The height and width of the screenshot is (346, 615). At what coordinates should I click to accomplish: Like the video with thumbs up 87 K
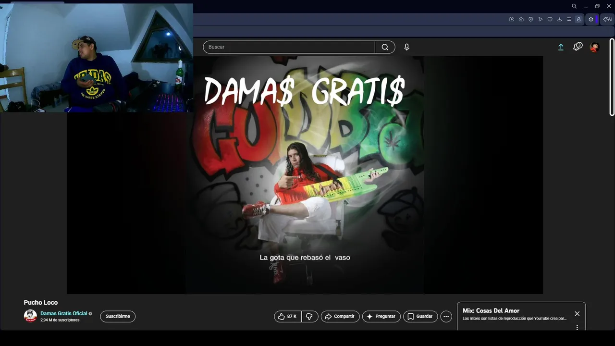(x=288, y=316)
